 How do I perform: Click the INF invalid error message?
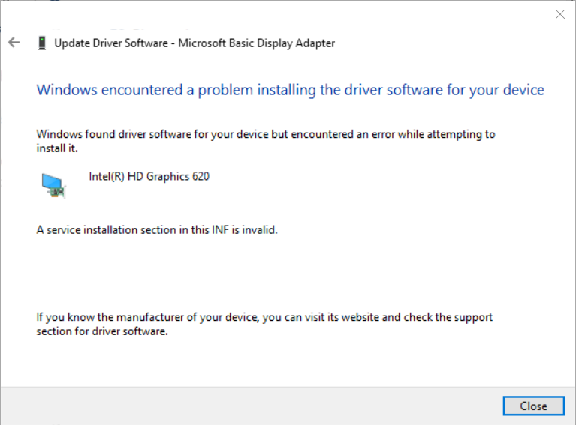[x=157, y=230]
